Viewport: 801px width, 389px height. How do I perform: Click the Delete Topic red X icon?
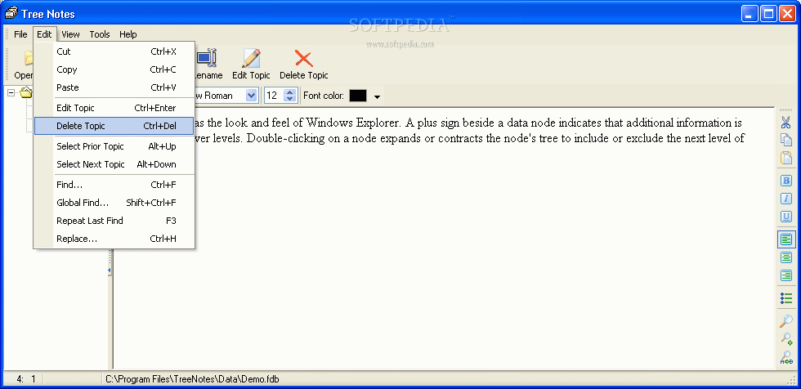(304, 58)
